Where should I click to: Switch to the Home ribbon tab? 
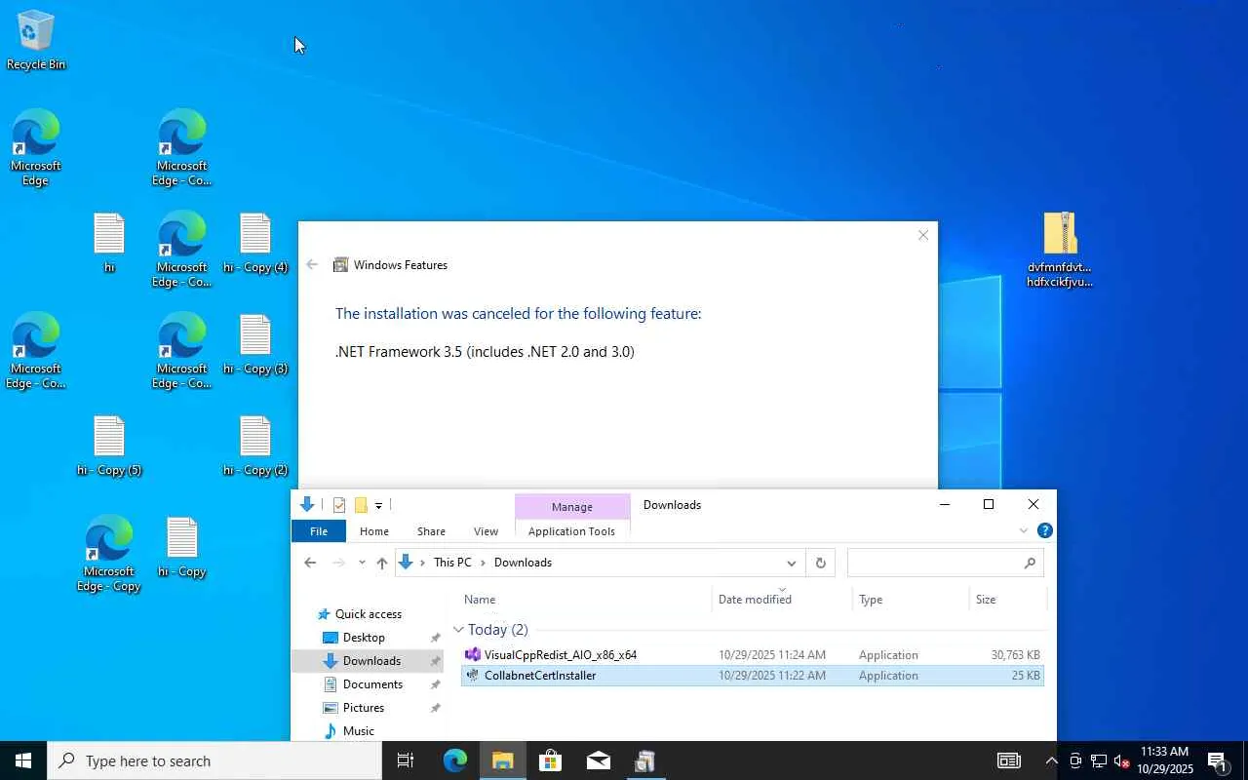point(374,531)
